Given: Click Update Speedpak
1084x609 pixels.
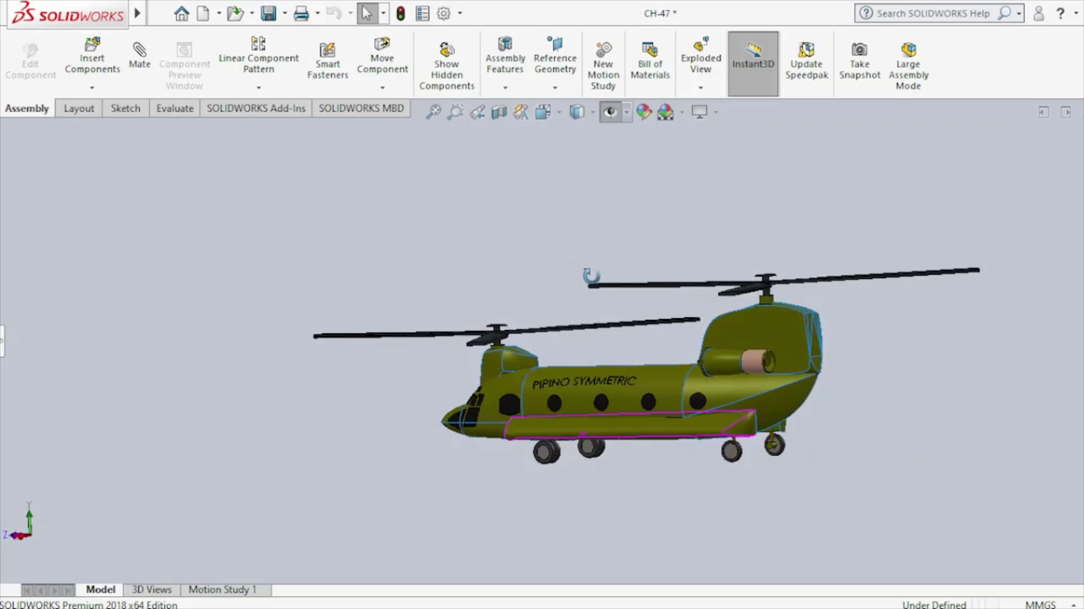Looking at the screenshot, I should click(806, 61).
